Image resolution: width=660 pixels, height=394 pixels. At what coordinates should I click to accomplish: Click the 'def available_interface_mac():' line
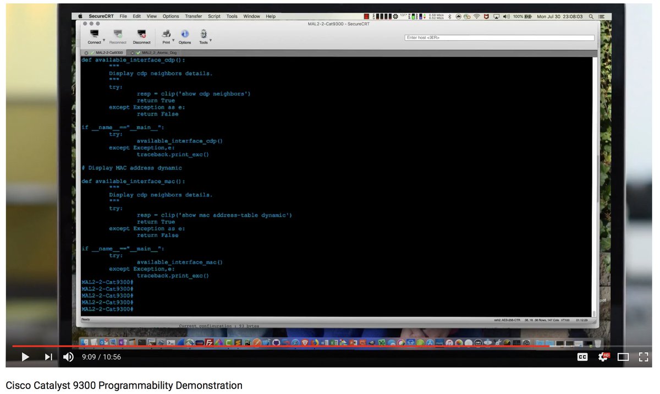133,181
